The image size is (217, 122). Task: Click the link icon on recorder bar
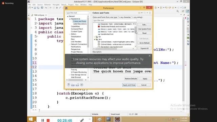pyautogui.click(x=82, y=120)
